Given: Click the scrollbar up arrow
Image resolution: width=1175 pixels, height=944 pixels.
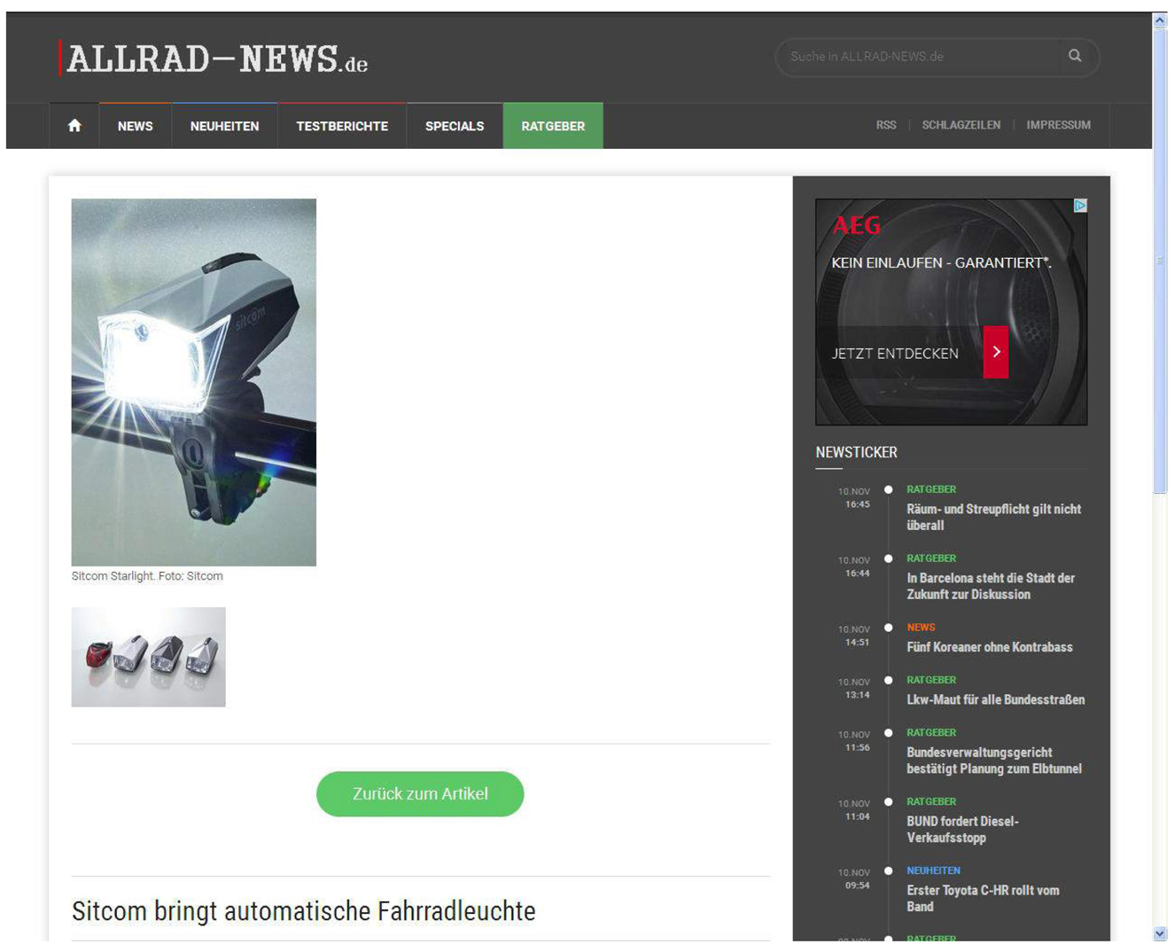Looking at the screenshot, I should (1160, 20).
